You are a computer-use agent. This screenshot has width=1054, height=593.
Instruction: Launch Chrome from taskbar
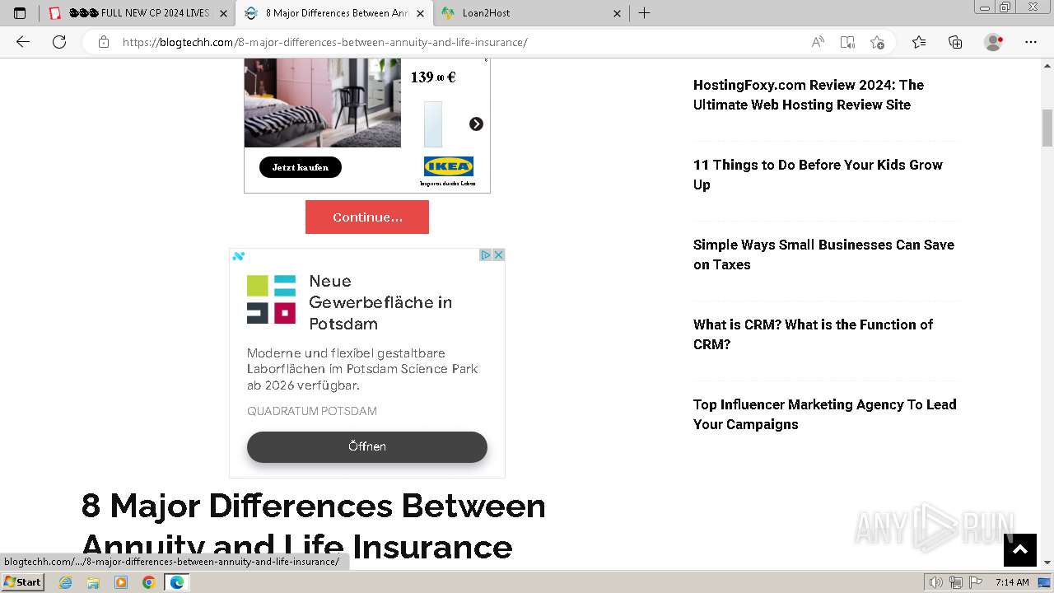148,582
